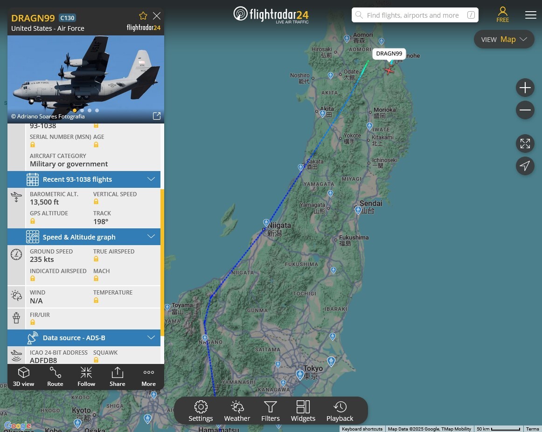Start Playback mode
Image resolution: width=542 pixels, height=432 pixels.
pos(340,411)
